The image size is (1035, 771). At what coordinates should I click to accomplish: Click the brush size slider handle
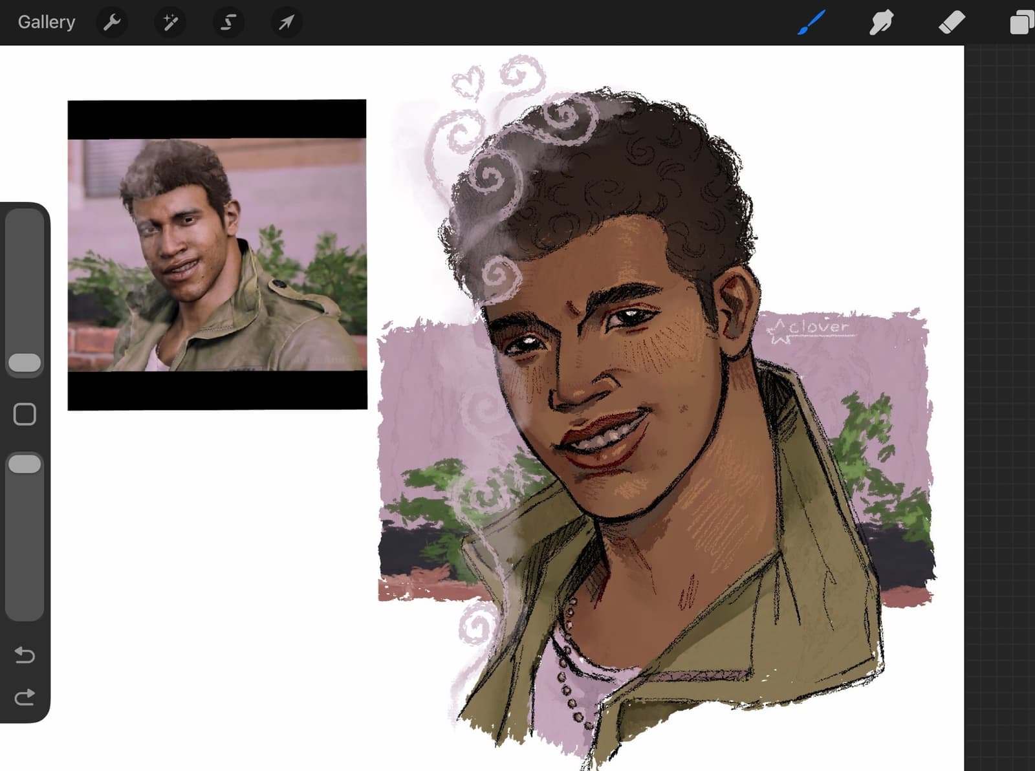[25, 362]
